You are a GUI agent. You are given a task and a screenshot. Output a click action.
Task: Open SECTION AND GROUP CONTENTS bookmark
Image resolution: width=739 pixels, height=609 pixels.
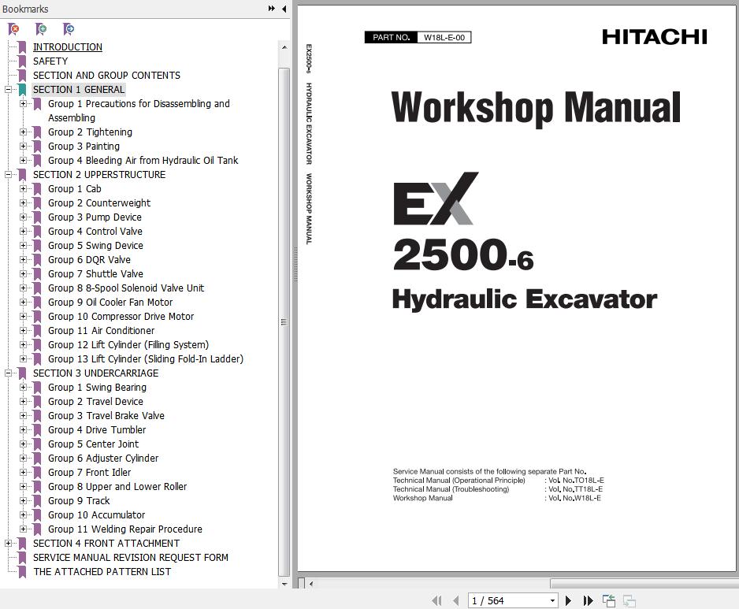point(106,76)
